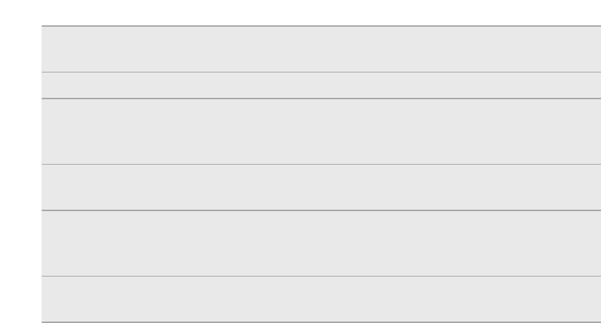Click the white area above the table
Screen dimensions: 601x323
pyautogui.click(x=300, y=12)
